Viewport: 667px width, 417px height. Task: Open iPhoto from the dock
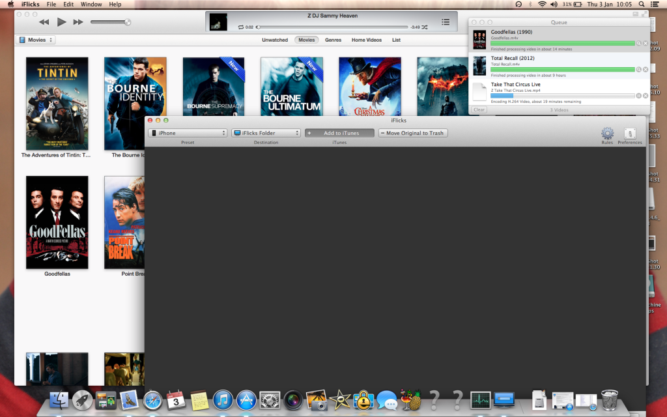point(317,400)
